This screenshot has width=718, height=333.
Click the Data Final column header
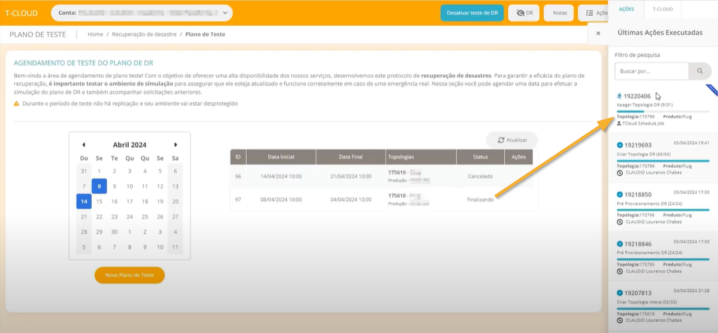(351, 157)
